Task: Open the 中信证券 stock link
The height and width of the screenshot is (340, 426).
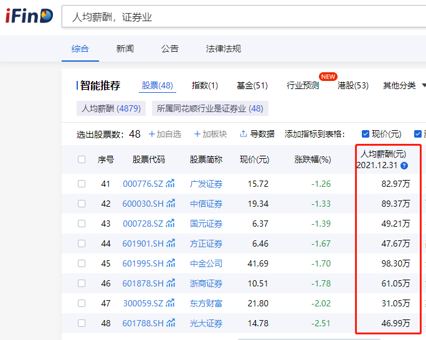Action: click(206, 204)
